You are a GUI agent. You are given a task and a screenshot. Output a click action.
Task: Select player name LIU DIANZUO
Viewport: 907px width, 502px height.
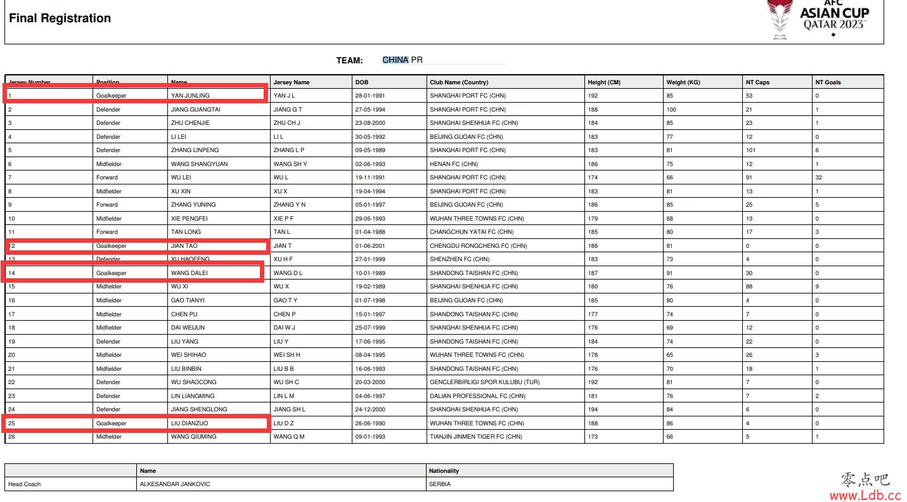[x=190, y=423]
